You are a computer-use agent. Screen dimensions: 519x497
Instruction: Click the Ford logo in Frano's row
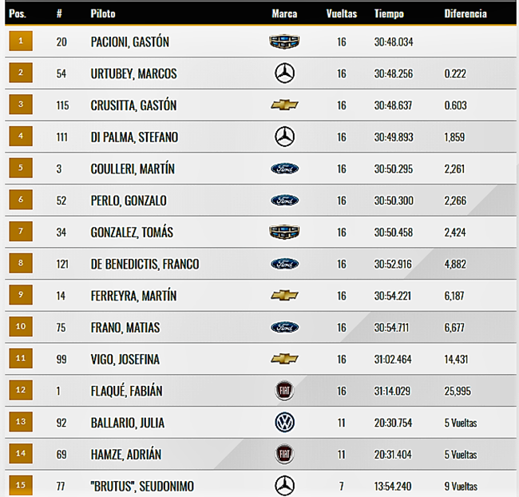(285, 328)
